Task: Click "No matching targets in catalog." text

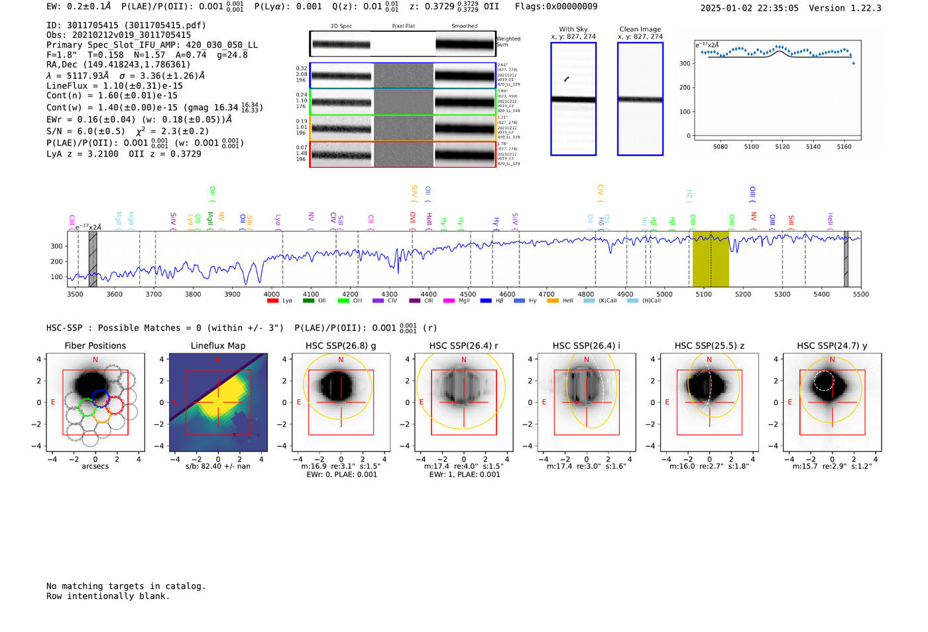Action: pos(126,586)
